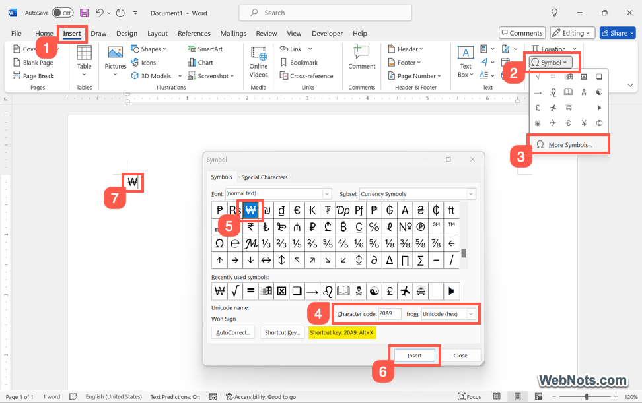Open the Footer dropdown

coord(404,63)
